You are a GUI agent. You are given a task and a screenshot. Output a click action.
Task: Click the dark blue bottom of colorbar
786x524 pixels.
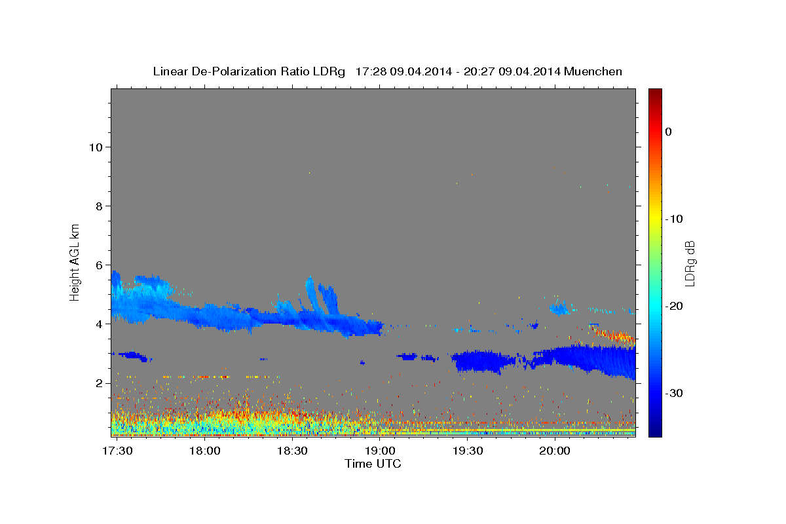point(655,431)
